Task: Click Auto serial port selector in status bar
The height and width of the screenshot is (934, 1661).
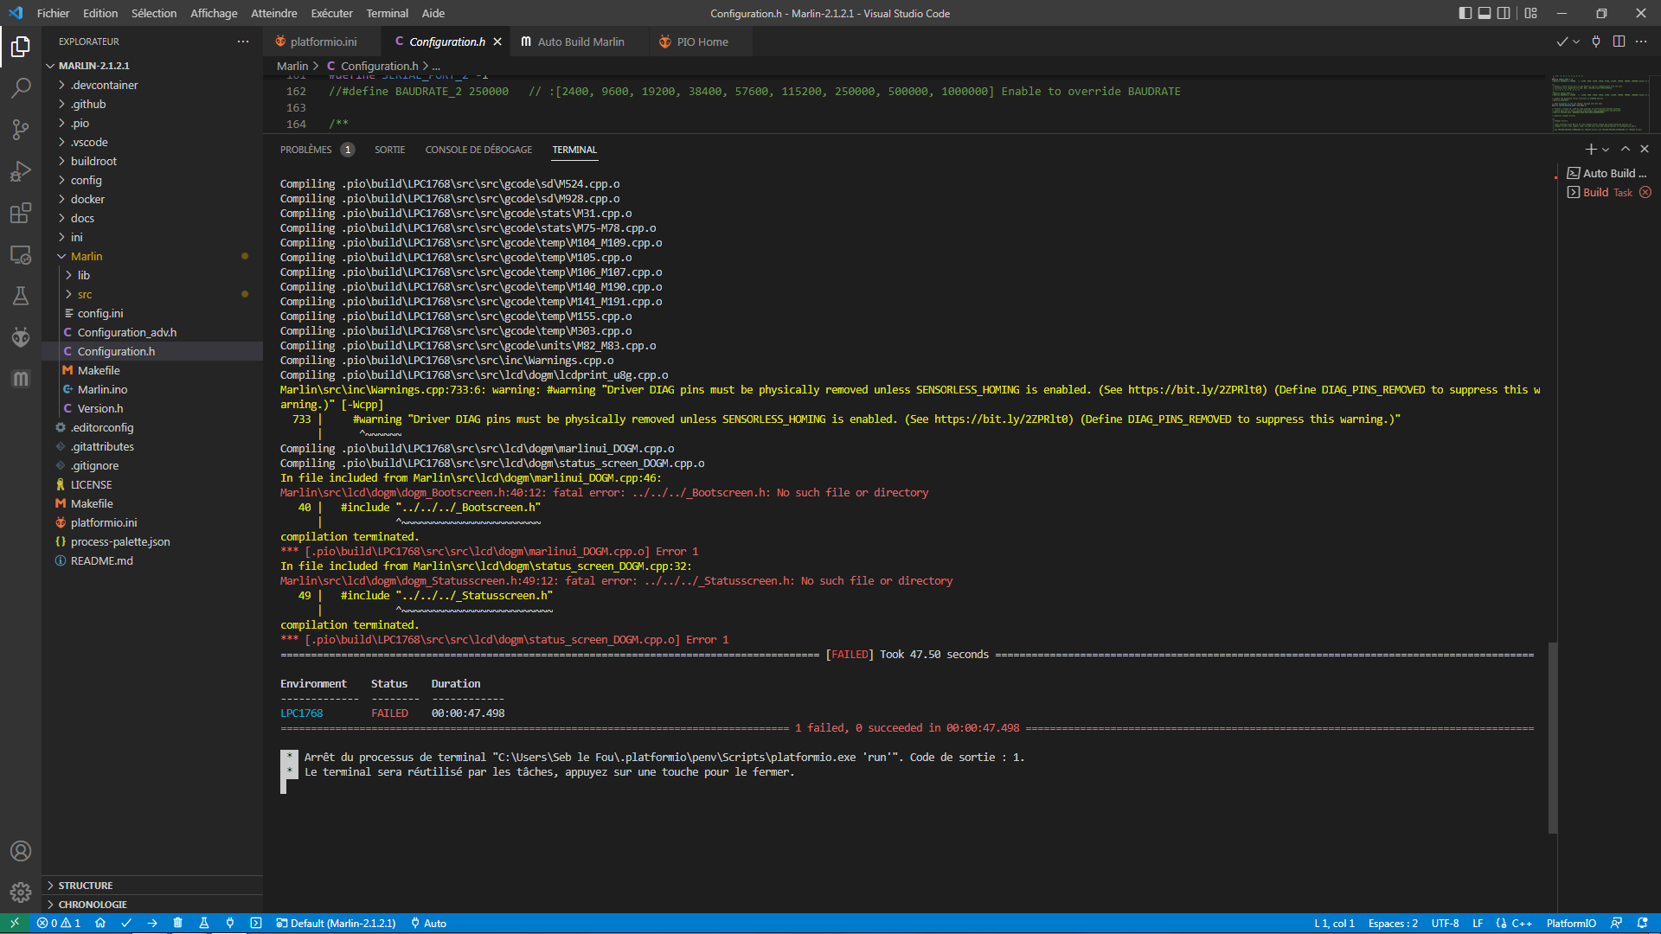Action: tap(429, 923)
